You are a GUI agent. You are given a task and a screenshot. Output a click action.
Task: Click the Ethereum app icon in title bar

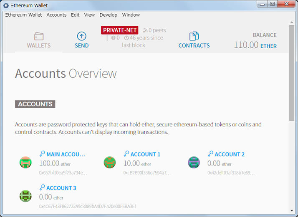(x=6, y=5)
